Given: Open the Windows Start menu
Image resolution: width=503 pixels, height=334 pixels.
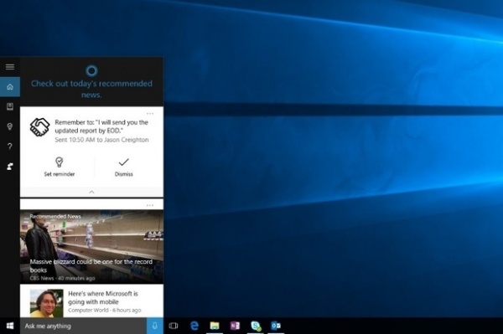Looking at the screenshot, I should [10, 326].
